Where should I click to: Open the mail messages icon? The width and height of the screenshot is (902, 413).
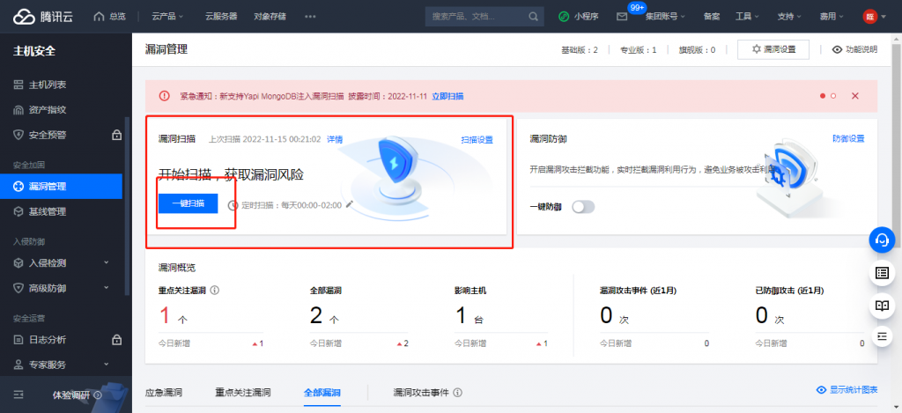tap(622, 16)
